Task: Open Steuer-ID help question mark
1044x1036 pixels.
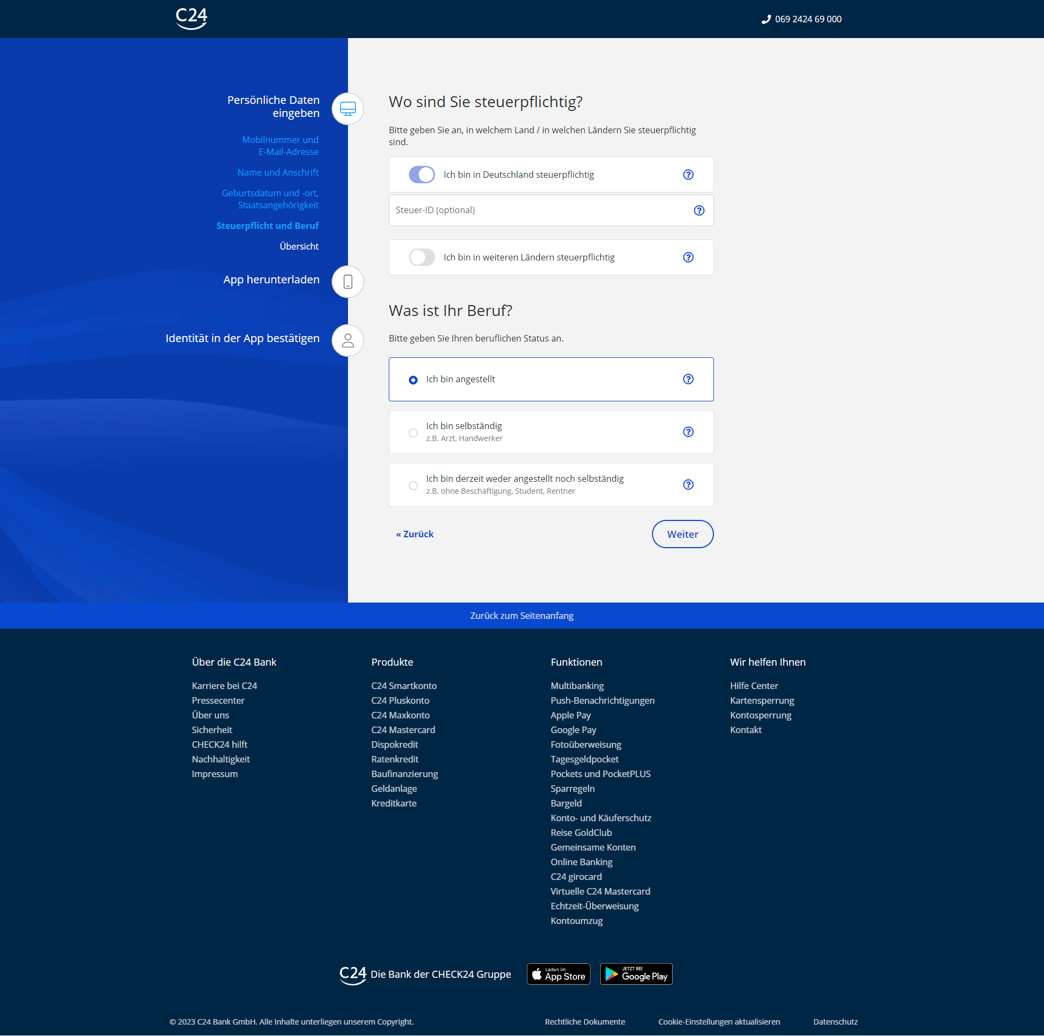Action: point(699,210)
